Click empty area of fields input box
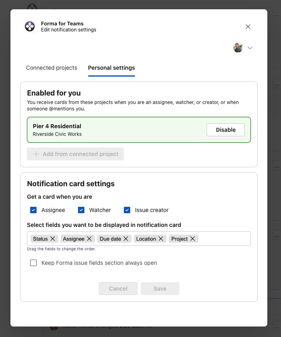281x337 pixels. (224, 239)
